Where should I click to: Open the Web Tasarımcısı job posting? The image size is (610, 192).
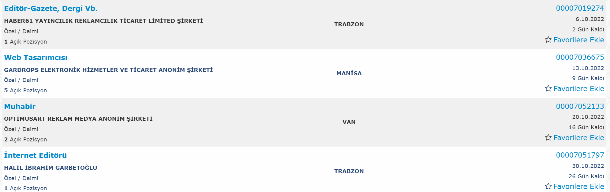(x=36, y=58)
